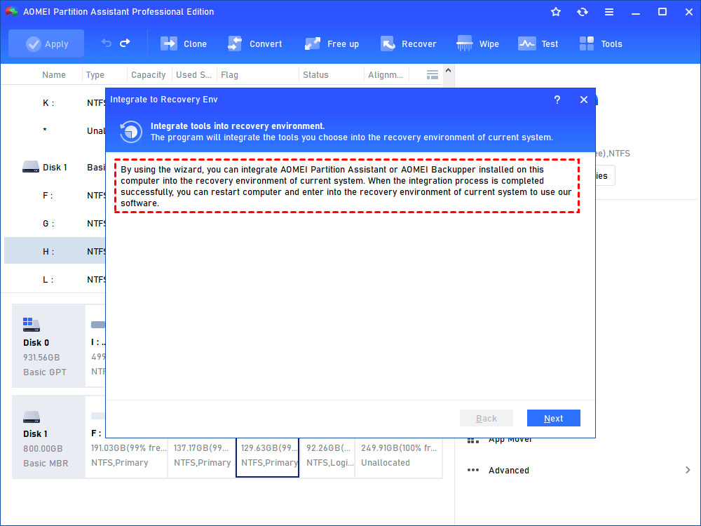The width and height of the screenshot is (701, 526).
Task: Select the Disk 1 row in list
Action: 55,168
